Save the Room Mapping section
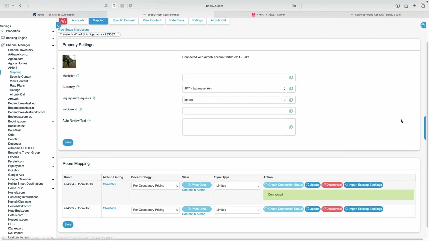 click(68, 224)
